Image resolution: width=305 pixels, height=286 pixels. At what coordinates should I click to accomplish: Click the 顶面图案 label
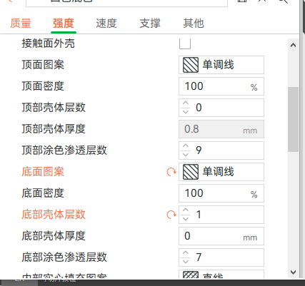point(43,65)
